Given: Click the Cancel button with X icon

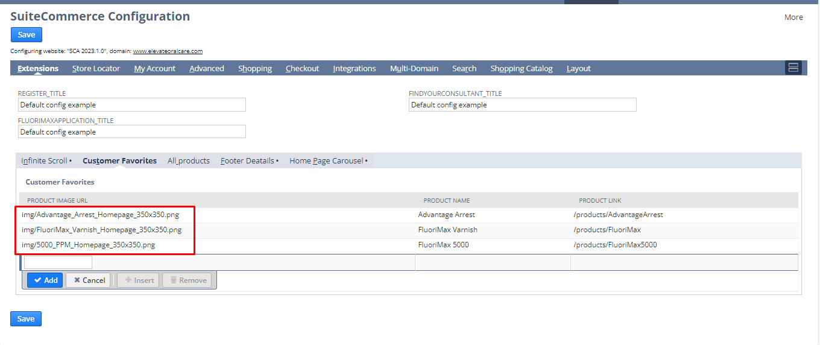Looking at the screenshot, I should 88,280.
